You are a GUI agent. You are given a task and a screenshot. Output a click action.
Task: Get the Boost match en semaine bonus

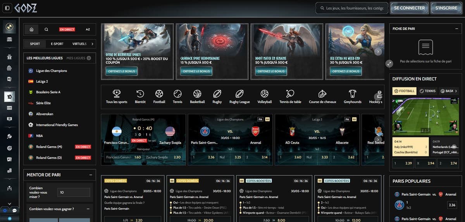pyautogui.click(x=271, y=71)
